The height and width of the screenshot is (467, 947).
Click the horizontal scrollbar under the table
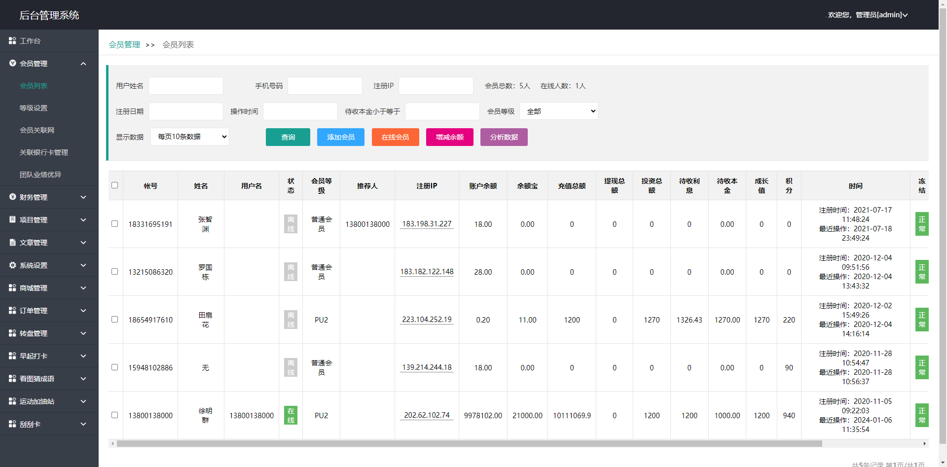pyautogui.click(x=469, y=443)
